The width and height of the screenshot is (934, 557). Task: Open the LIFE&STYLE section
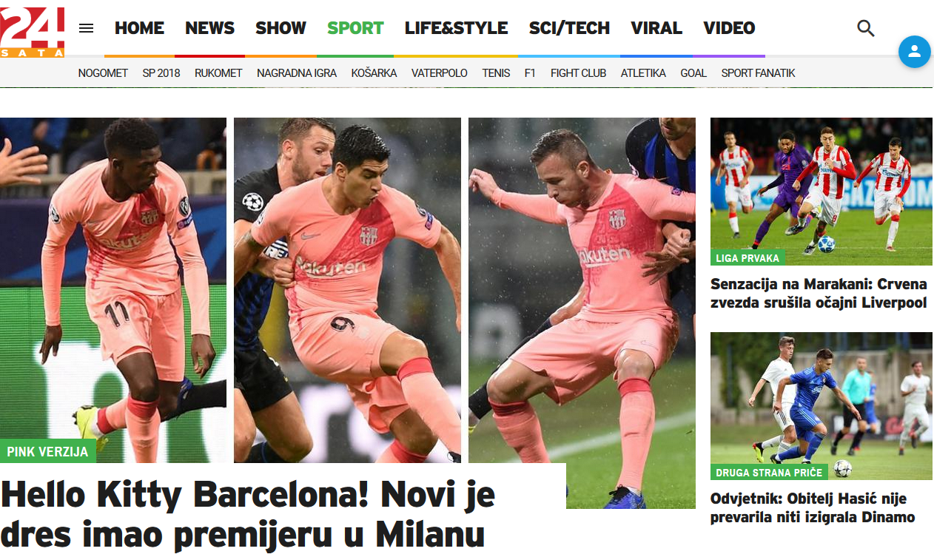(456, 28)
